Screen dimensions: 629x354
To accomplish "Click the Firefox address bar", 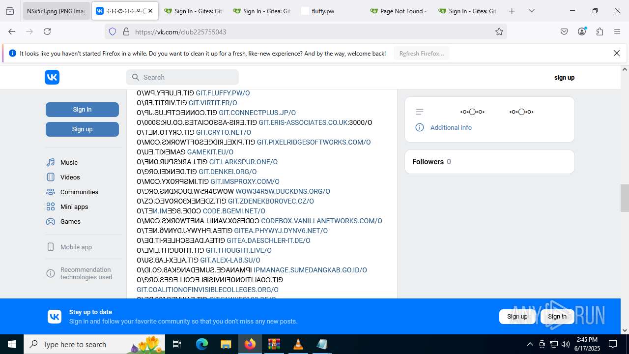I will pos(305,31).
